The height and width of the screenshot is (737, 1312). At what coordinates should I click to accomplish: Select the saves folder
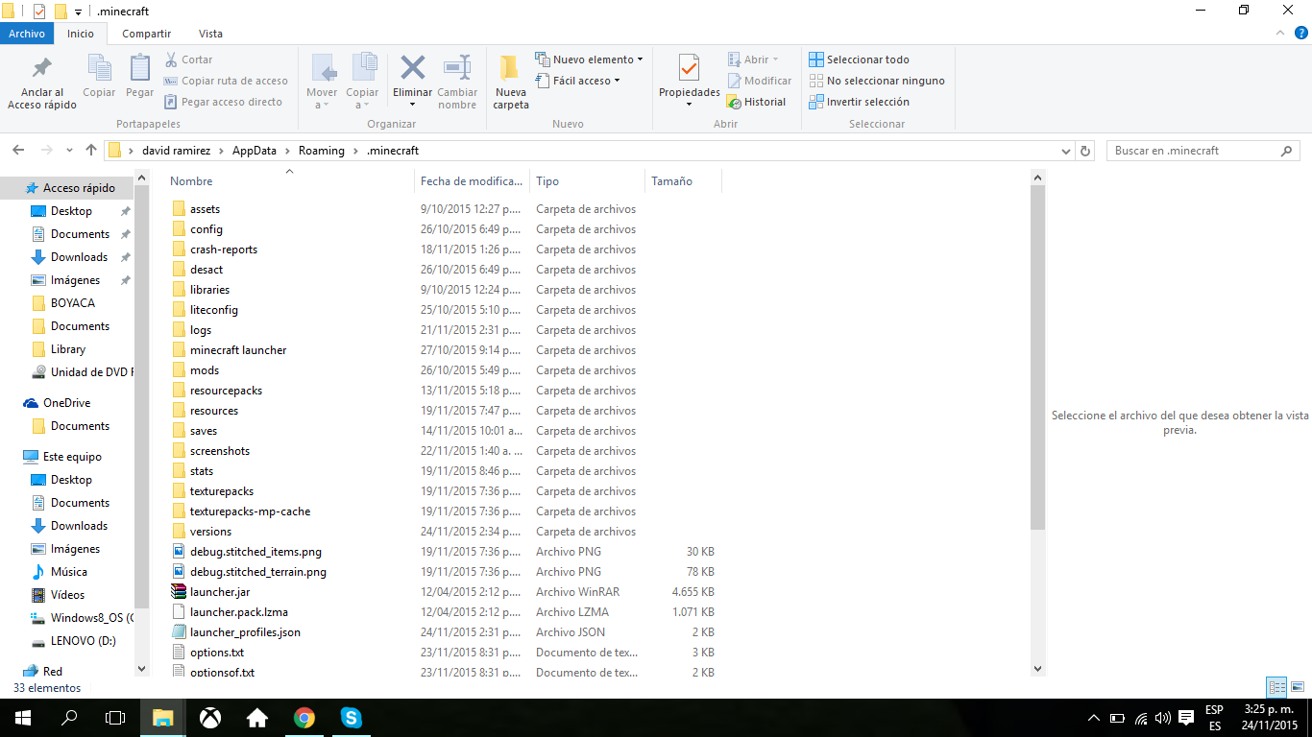tap(203, 431)
